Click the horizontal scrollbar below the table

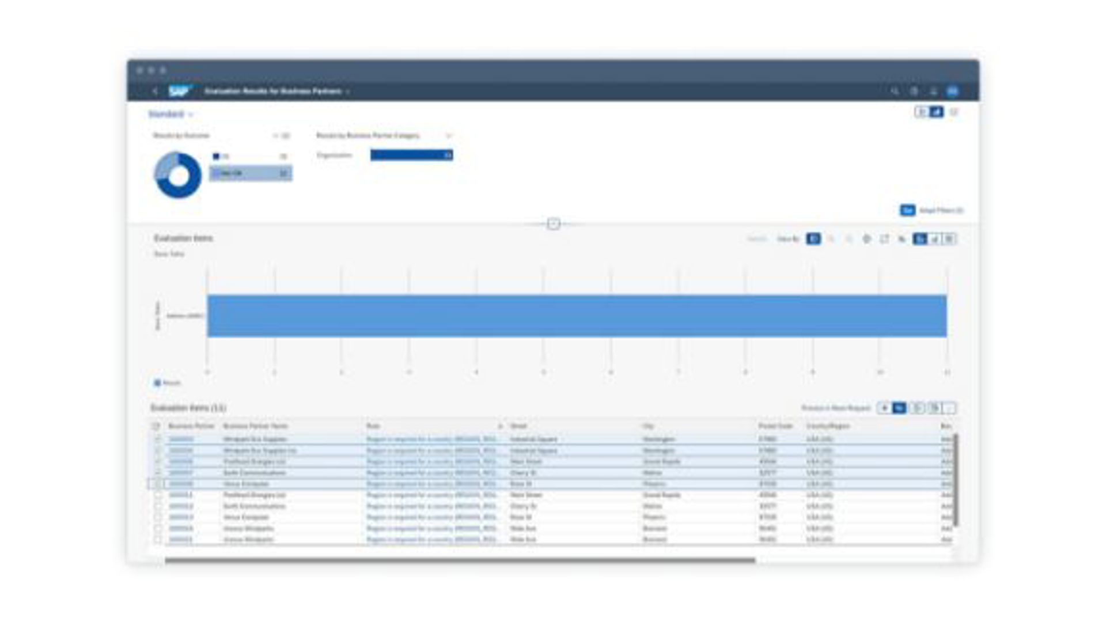pyautogui.click(x=460, y=560)
